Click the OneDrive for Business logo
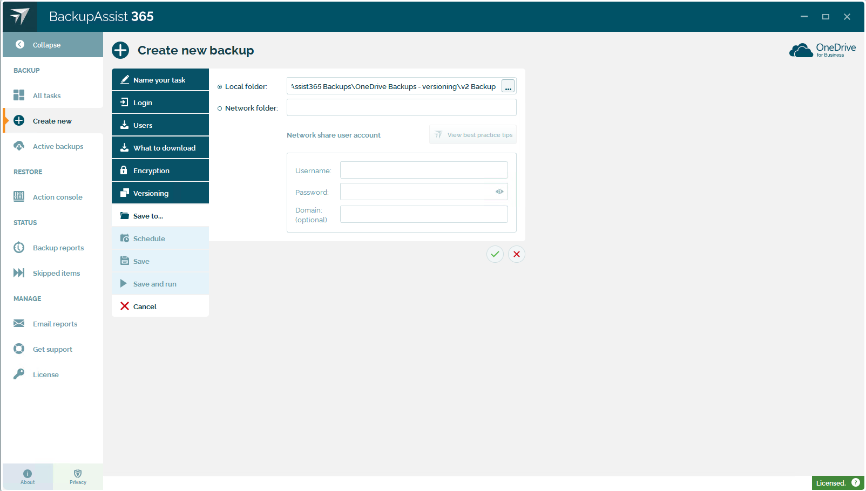Image resolution: width=866 pixels, height=491 pixels. click(822, 50)
